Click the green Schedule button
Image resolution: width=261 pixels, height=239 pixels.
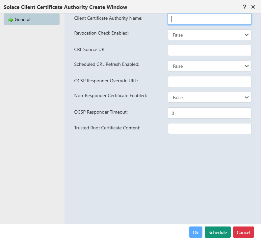218,232
